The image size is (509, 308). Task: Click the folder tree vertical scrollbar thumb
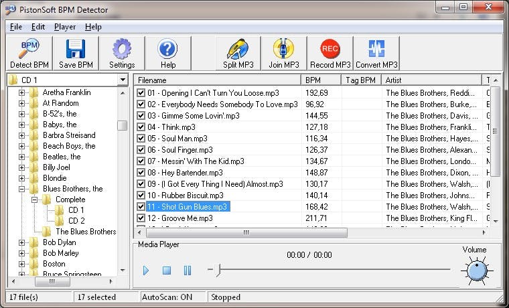123,126
